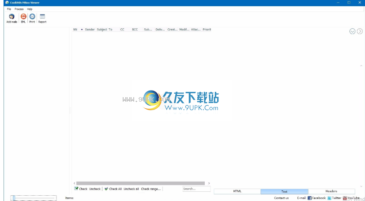Switch to the Text tab

(285, 191)
